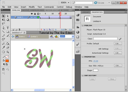Click the New Folder icon in timeline
Image resolution: width=128 pixels, height=92 pixels.
tap(16, 30)
